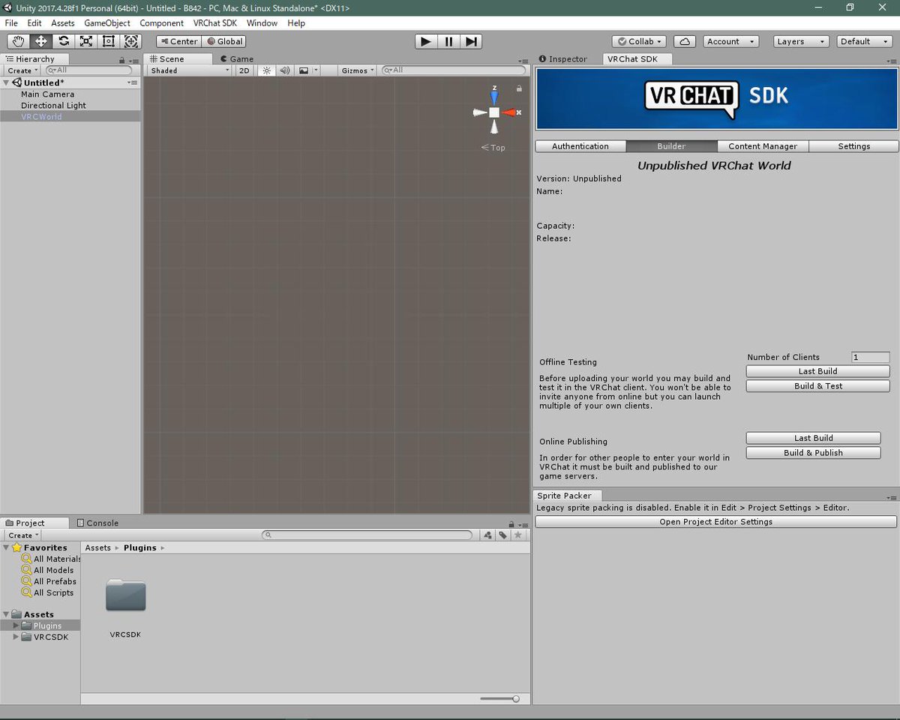Open the cloud services panel
900x720 pixels.
685,41
